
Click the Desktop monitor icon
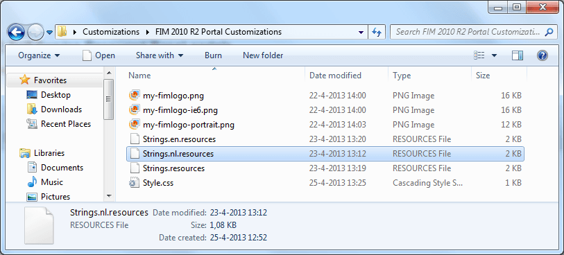pos(32,95)
